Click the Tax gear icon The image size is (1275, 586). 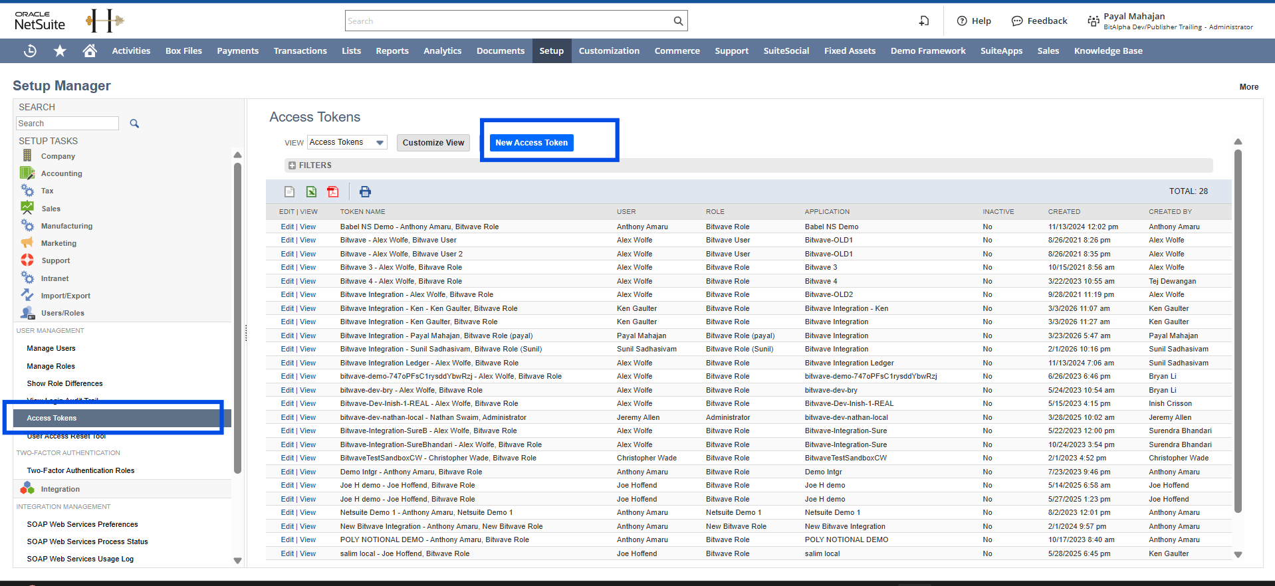[27, 191]
